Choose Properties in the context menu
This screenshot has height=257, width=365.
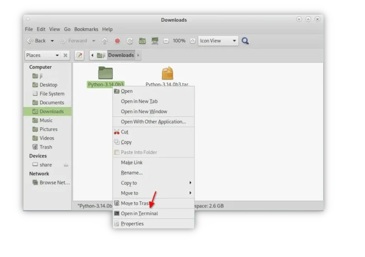pyautogui.click(x=154, y=224)
